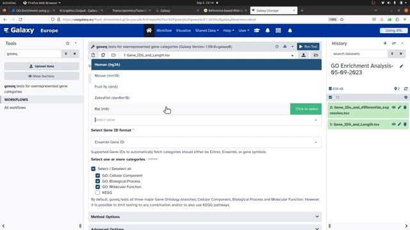410x230 pixels.
Task: Toggle select all history items checkbox
Action: [331, 97]
